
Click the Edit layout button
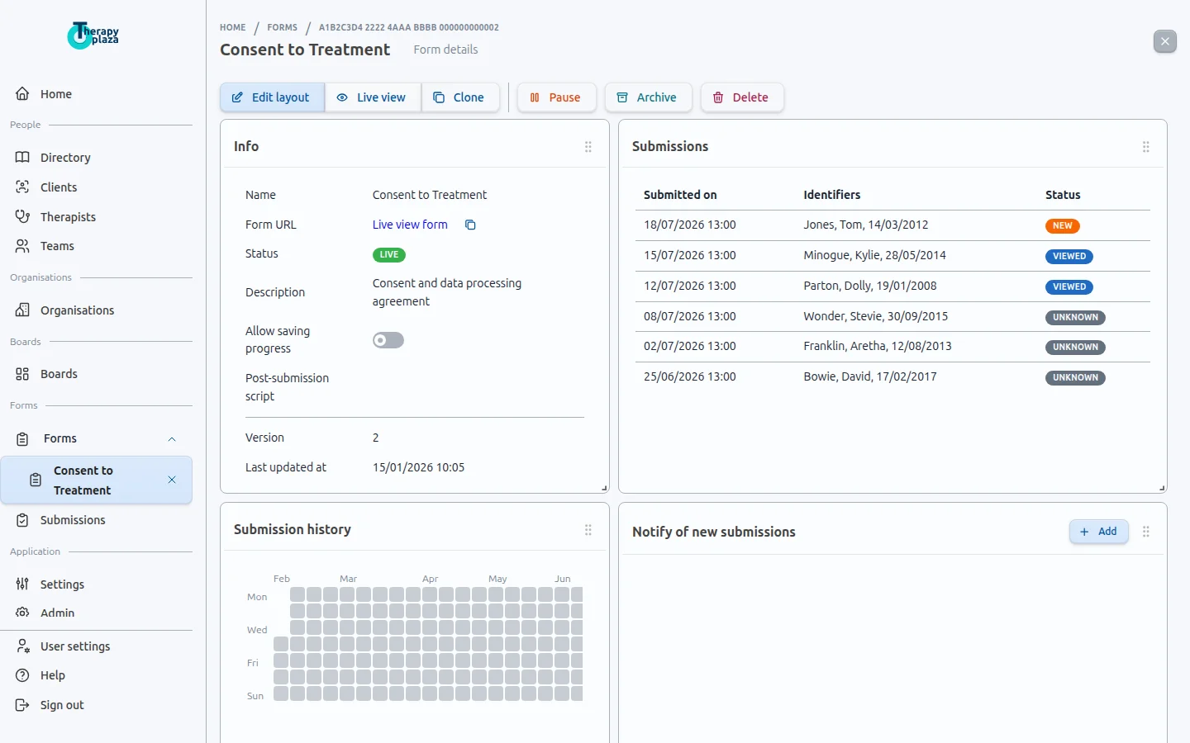[x=272, y=97]
